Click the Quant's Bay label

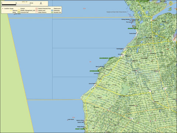tap(81, 122)
